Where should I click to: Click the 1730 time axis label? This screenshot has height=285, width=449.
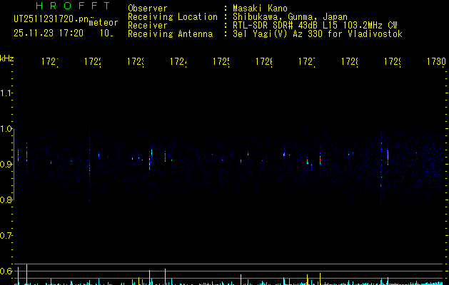pos(436,61)
